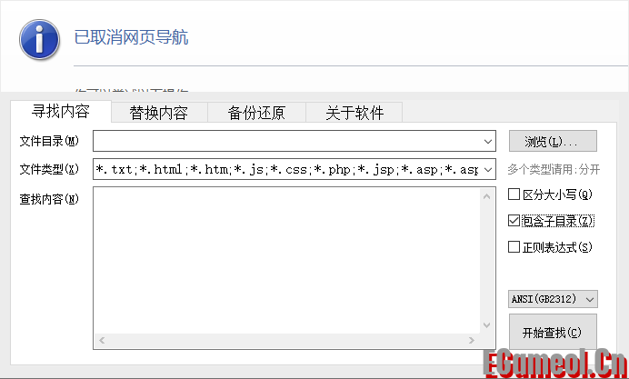
Task: Click the blue information icon
Action: coord(39,38)
